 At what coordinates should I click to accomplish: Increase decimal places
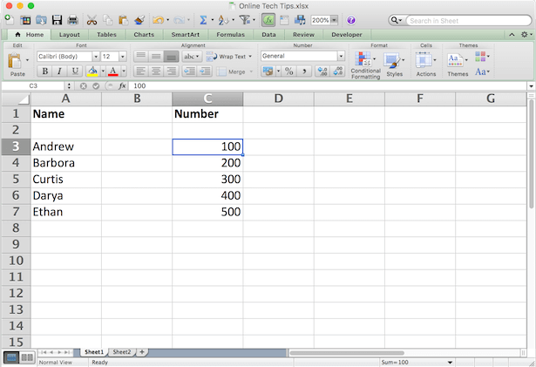(322, 71)
